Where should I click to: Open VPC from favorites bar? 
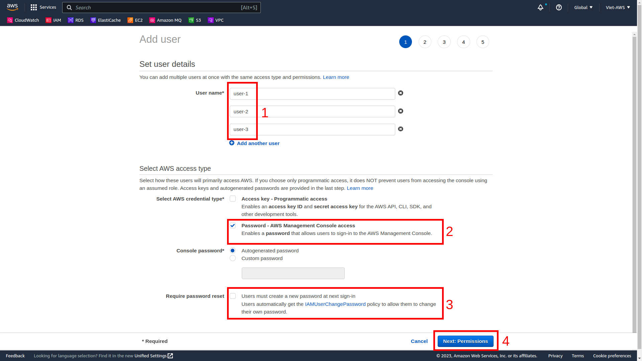click(x=216, y=20)
